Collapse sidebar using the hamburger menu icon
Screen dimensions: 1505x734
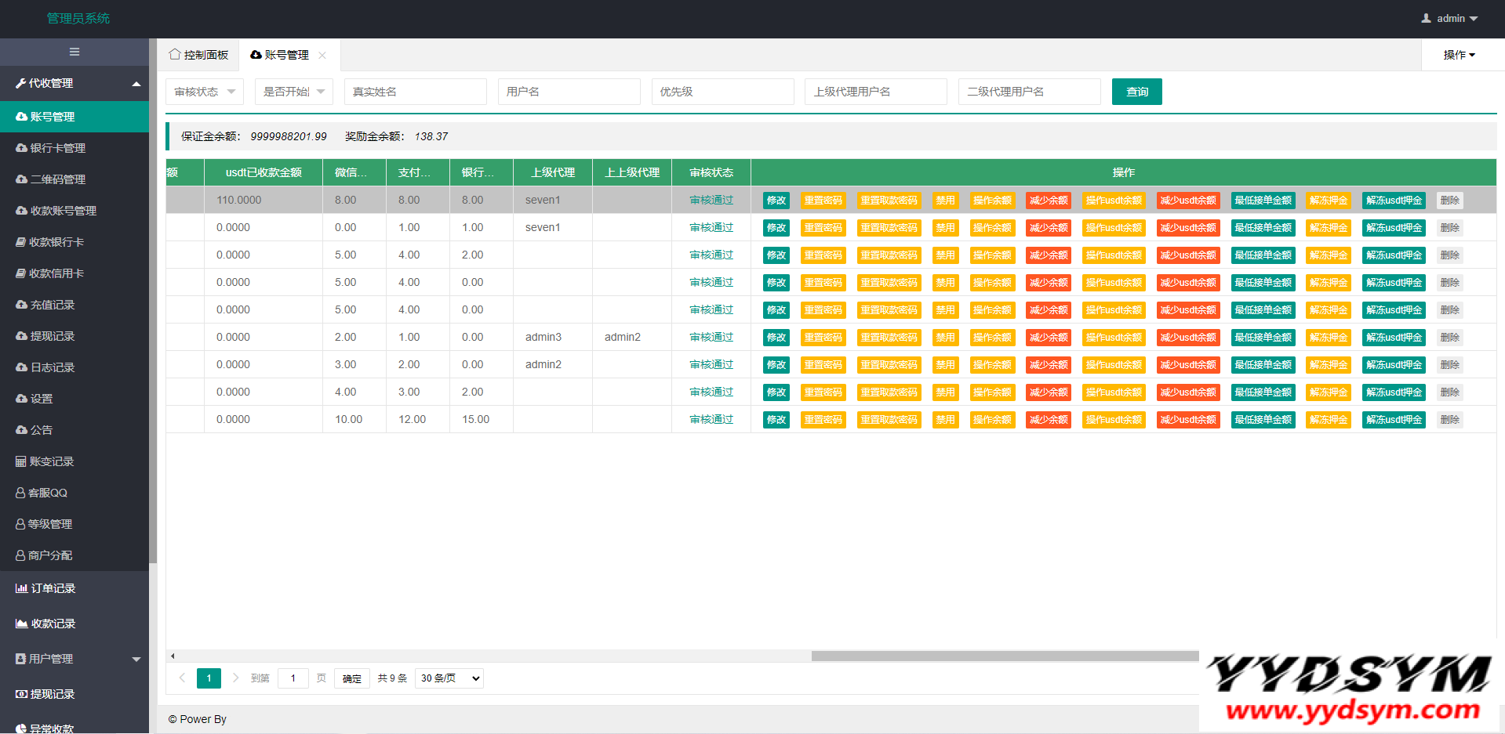[x=75, y=52]
